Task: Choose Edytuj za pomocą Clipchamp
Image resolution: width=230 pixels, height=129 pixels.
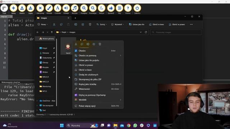Action: 98,95
